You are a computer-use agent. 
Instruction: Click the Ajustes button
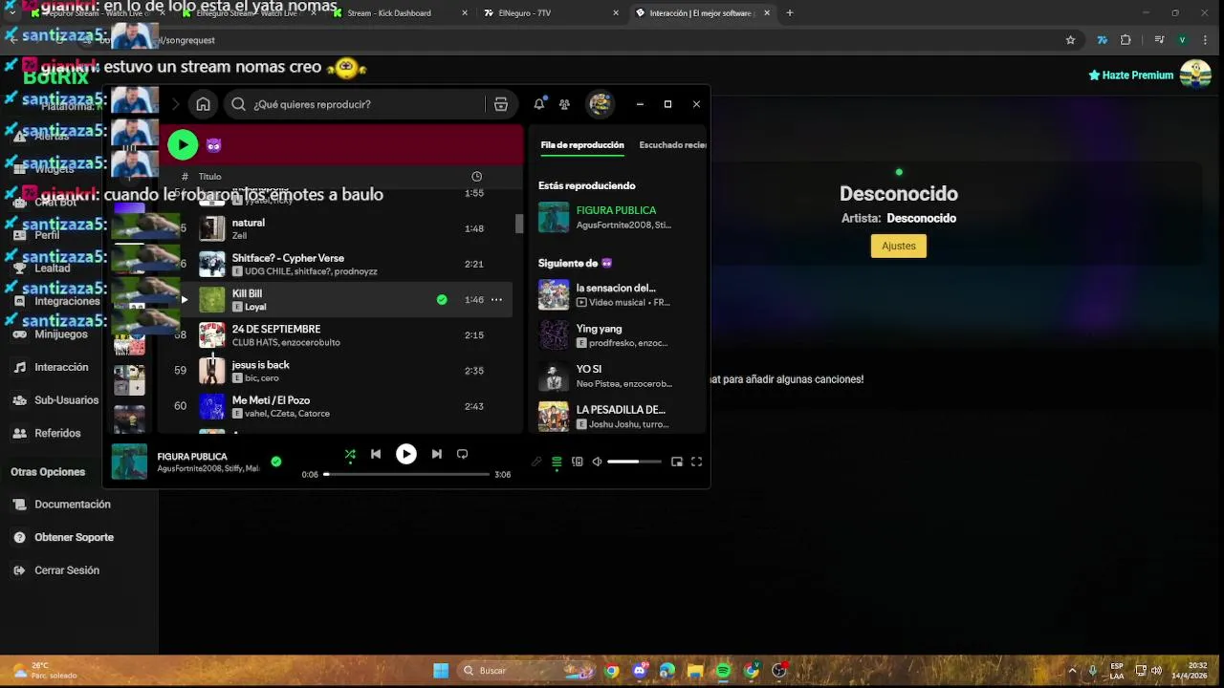[x=899, y=246]
